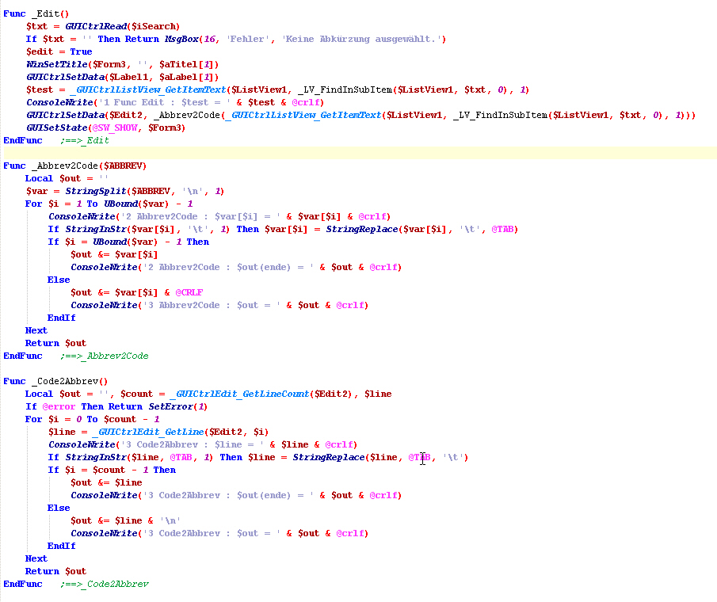Click the ;==>_Code2Abbrev comment

(x=104, y=584)
